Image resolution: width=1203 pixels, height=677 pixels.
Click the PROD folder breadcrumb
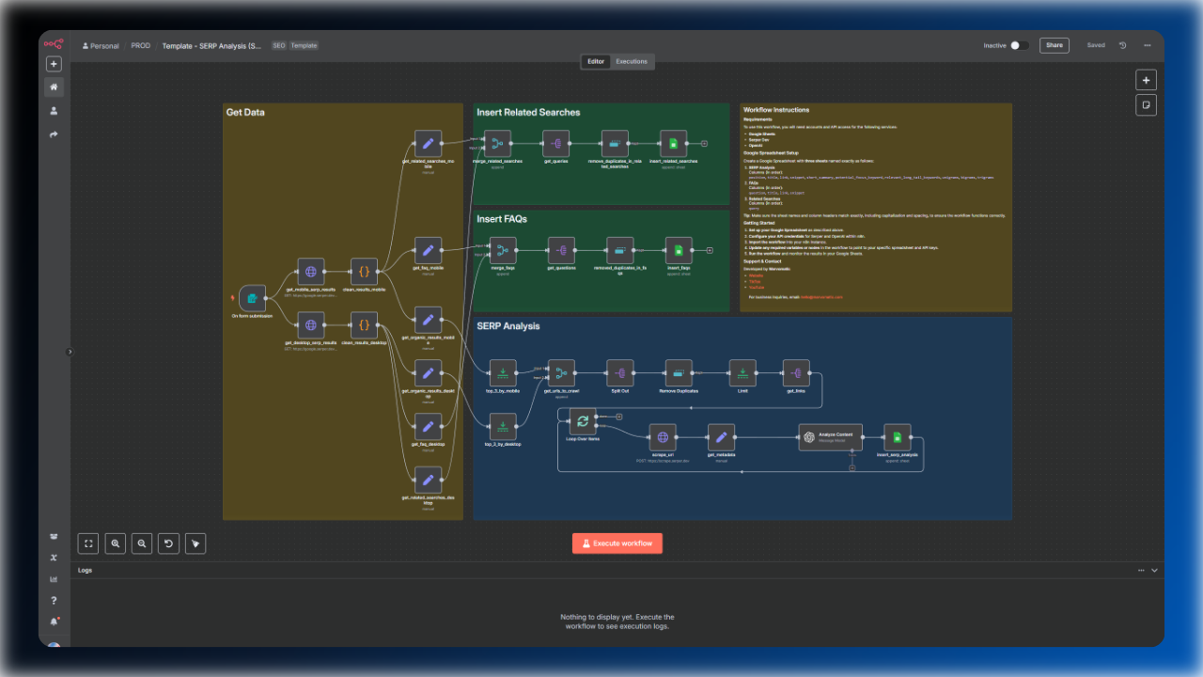pyautogui.click(x=140, y=45)
